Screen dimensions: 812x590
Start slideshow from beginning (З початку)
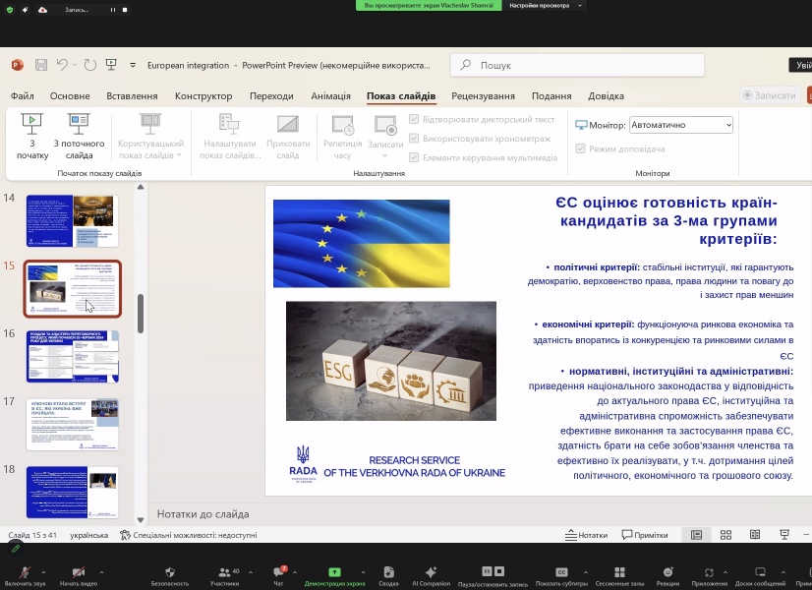click(32, 135)
